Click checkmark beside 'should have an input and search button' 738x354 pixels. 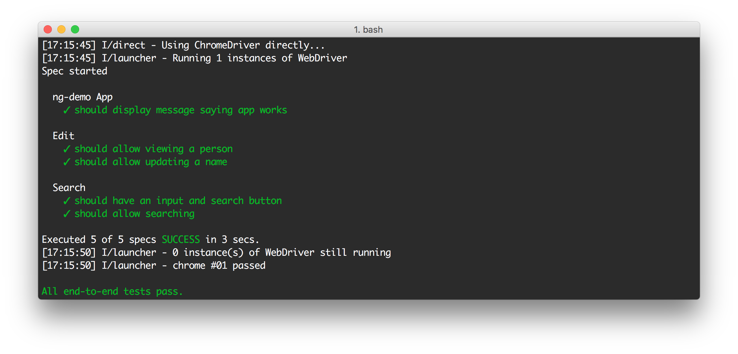click(x=67, y=201)
